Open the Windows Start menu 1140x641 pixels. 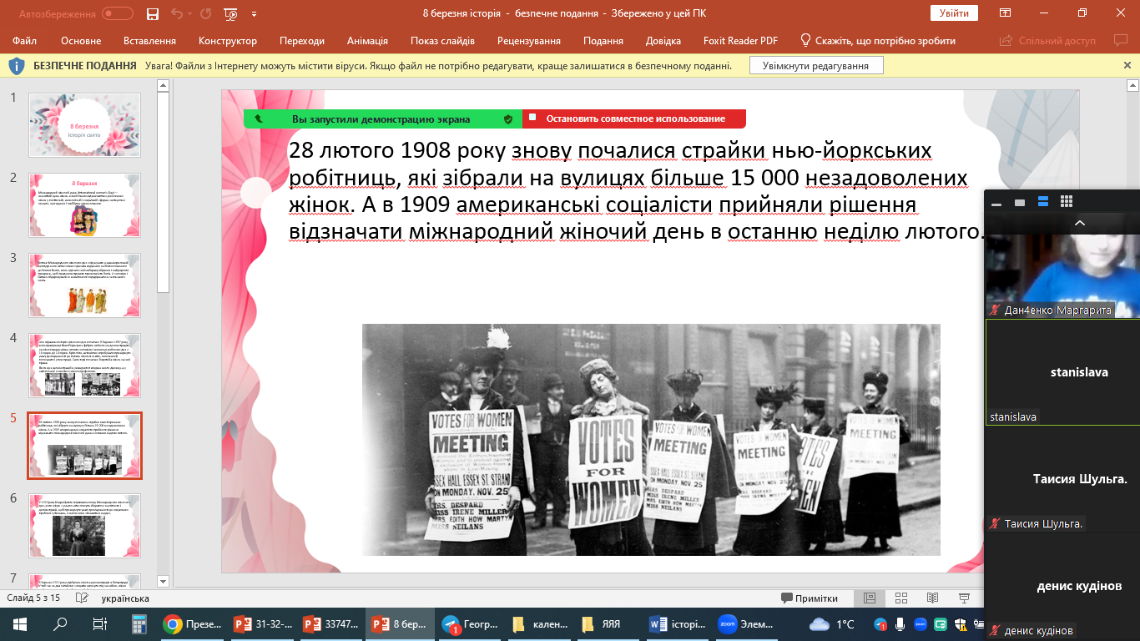(19, 623)
